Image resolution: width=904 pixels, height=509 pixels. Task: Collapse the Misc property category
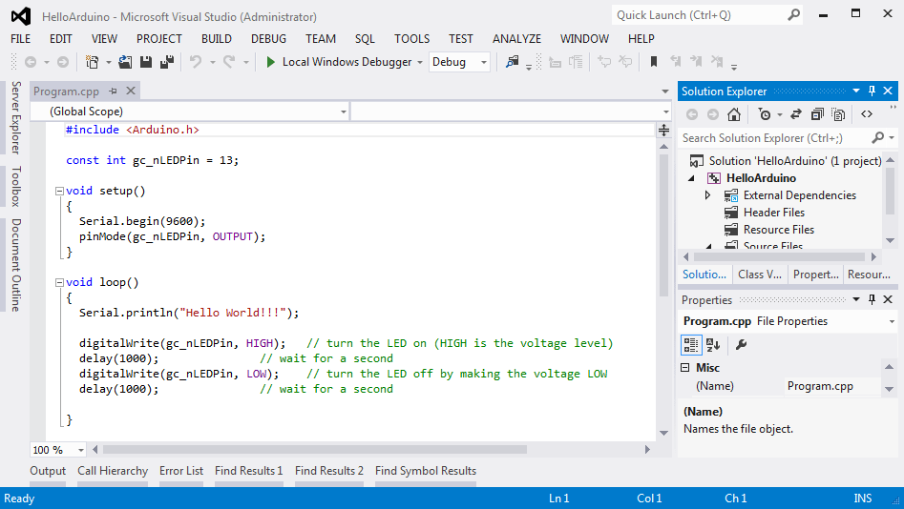point(684,367)
